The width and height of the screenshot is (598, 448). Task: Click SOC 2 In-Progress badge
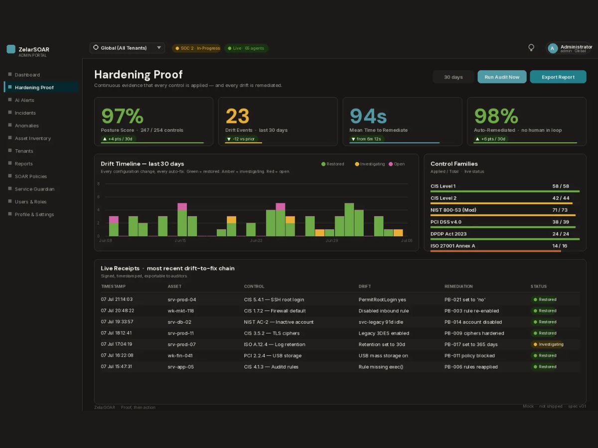click(x=197, y=48)
